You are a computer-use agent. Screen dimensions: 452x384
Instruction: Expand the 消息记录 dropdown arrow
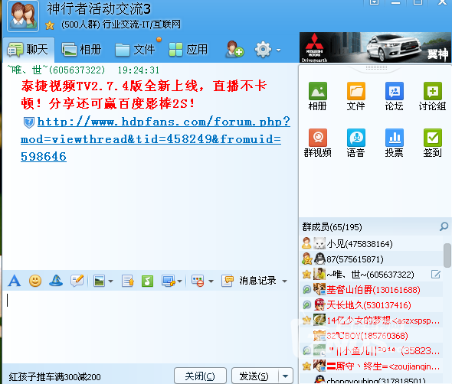pyautogui.click(x=284, y=281)
